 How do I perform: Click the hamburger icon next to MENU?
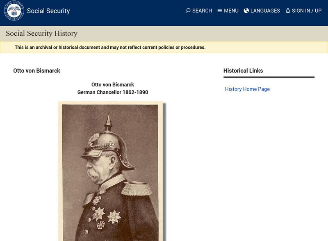tap(221, 11)
